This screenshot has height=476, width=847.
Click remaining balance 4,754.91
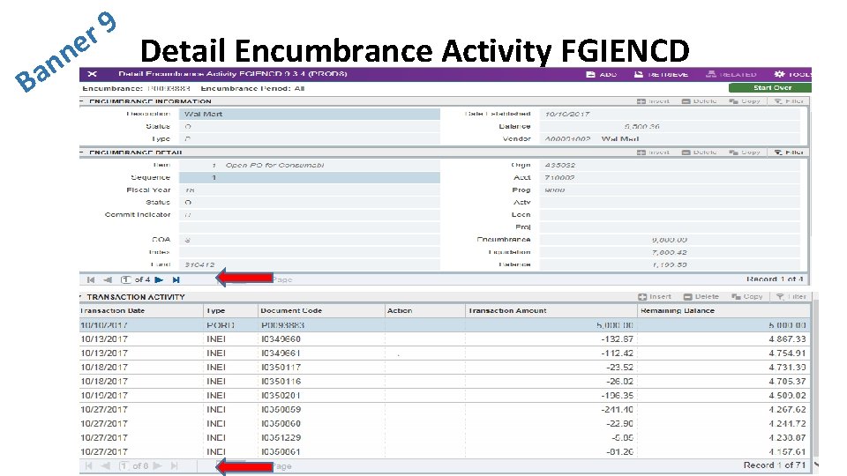coord(787,353)
